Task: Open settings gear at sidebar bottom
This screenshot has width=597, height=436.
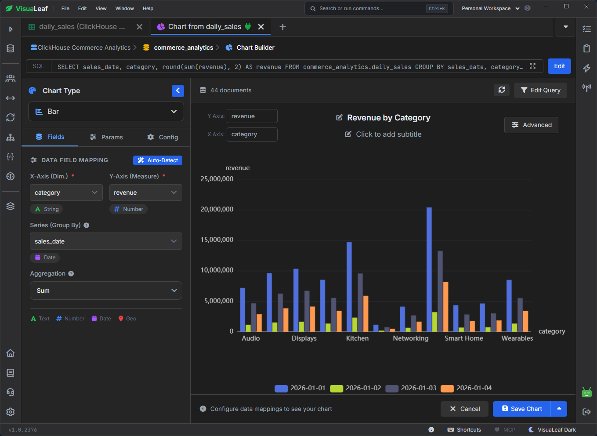Action: [x=11, y=412]
